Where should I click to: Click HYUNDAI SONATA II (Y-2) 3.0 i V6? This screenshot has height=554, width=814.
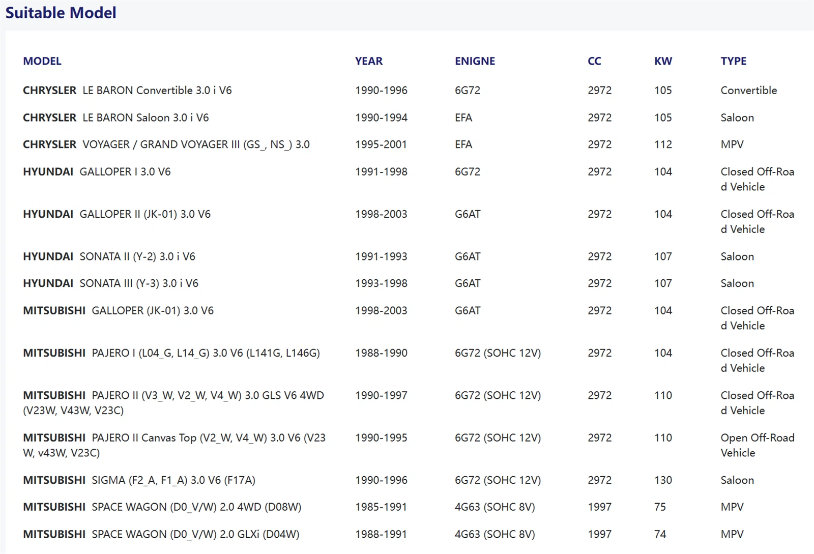pyautogui.click(x=109, y=256)
